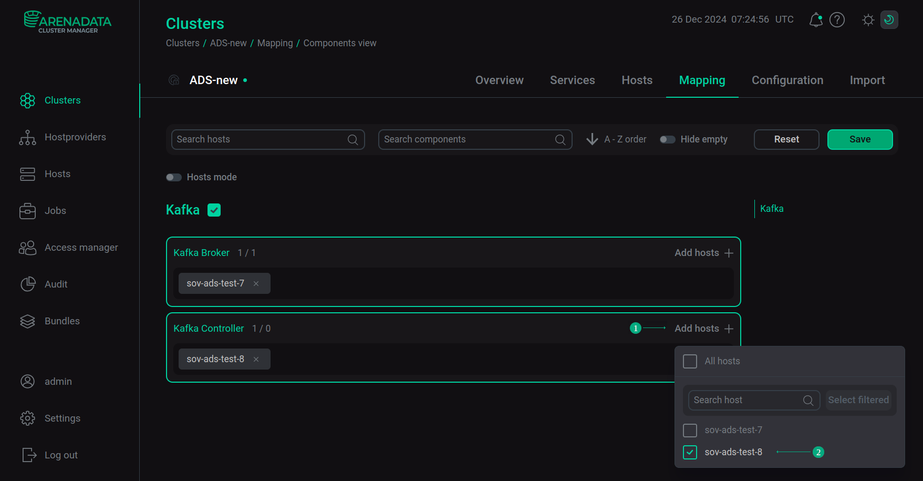Save the mapping
The width and height of the screenshot is (923, 481).
(x=860, y=139)
